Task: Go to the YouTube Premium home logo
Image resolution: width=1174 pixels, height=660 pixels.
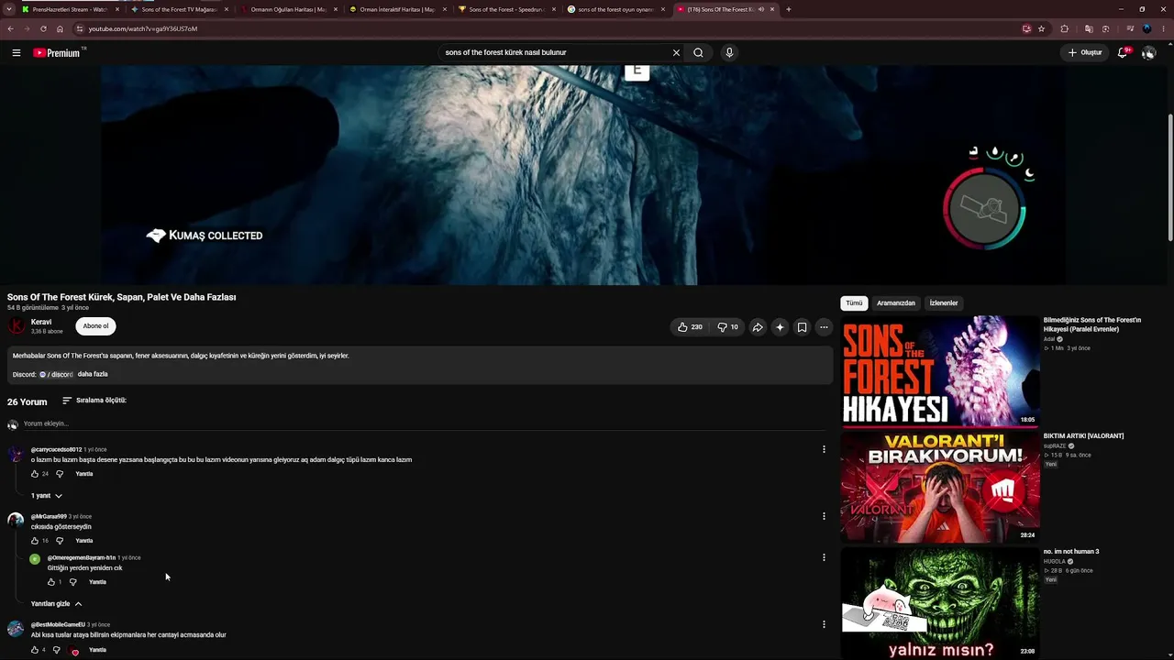Action: [x=59, y=52]
